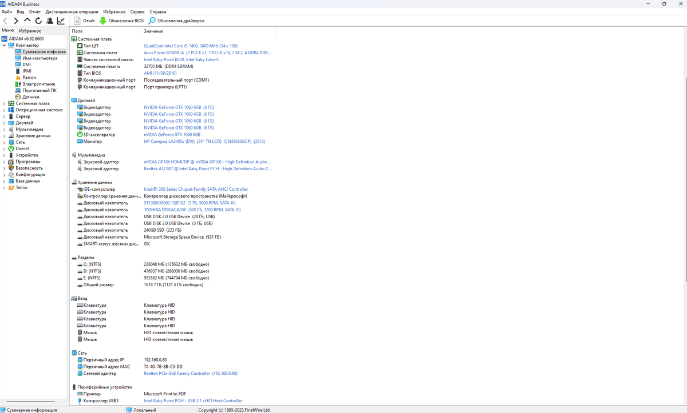This screenshot has width=687, height=413.
Task: Expand the Системная плата tree node
Action: point(4,103)
